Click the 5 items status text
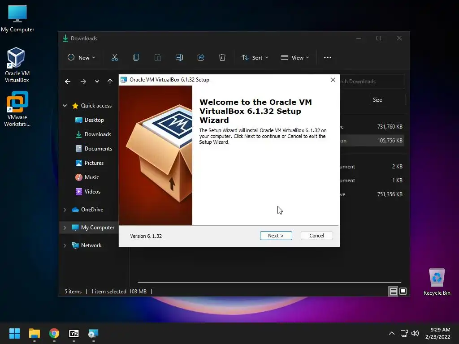 (73, 292)
